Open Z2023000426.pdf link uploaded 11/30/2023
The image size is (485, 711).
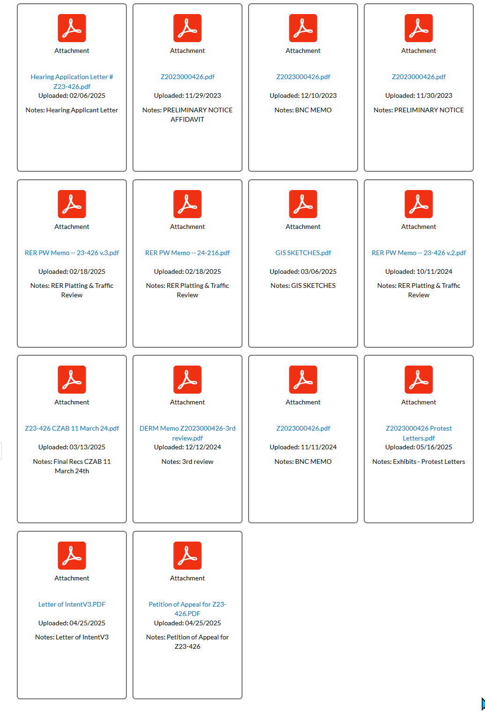point(419,77)
